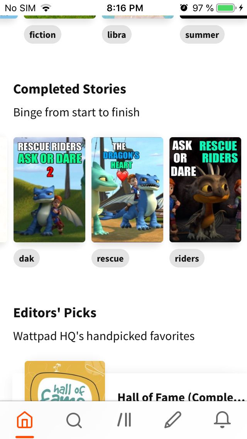This screenshot has width=247, height=439.
Task: Tap the Completed Stories heading
Action: (x=69, y=89)
